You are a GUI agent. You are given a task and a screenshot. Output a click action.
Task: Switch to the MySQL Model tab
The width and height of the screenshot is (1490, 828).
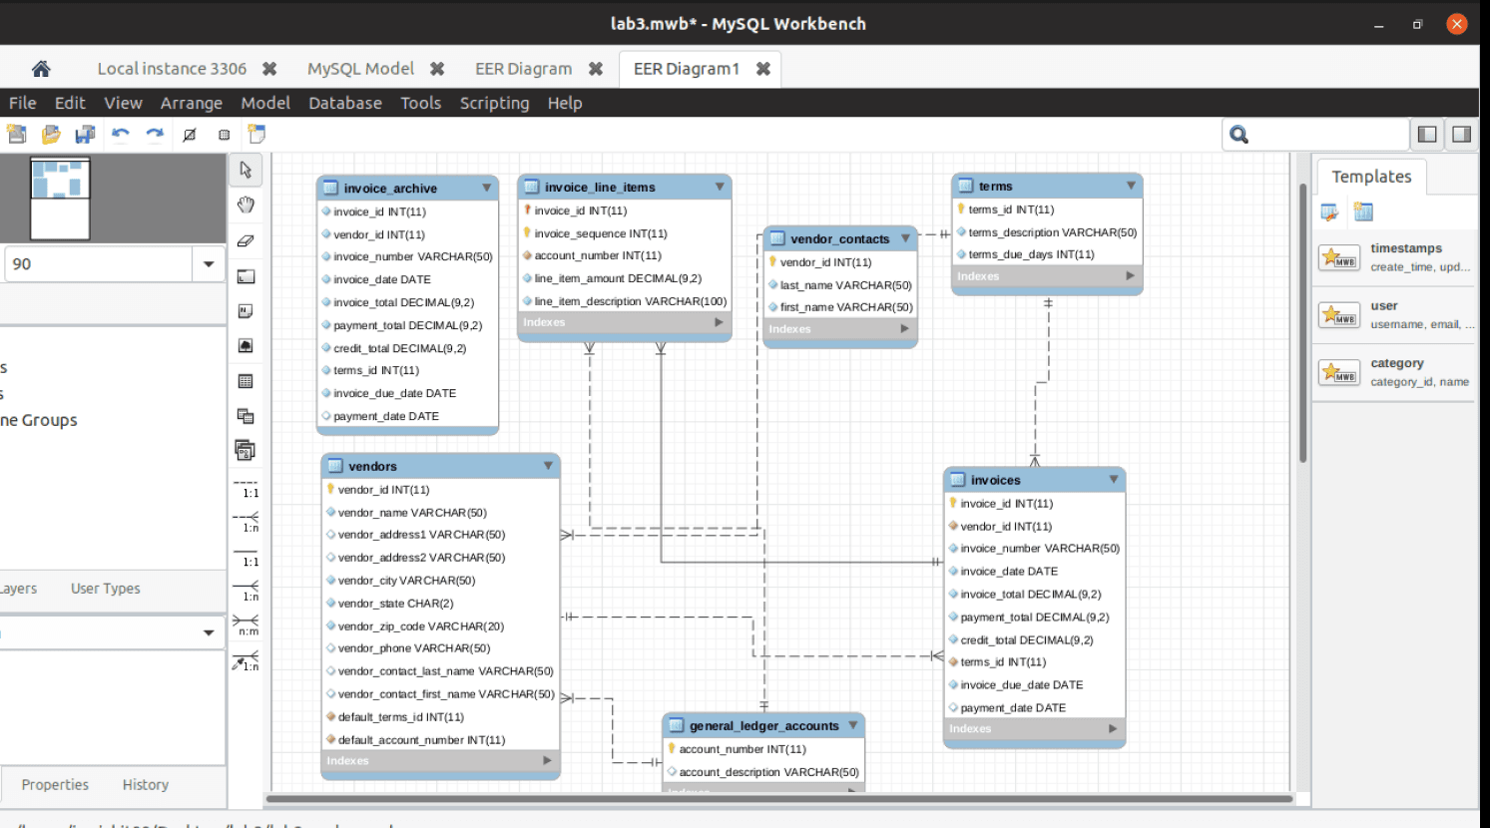click(360, 69)
